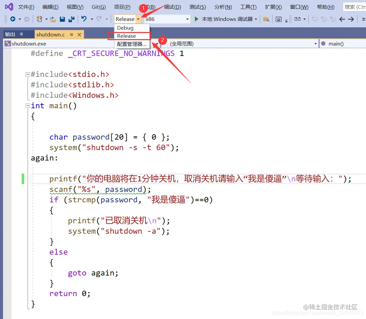This screenshot has height=319, width=366.
Task: Click the pin icon on shutdown.c tab
Action: tap(72, 34)
